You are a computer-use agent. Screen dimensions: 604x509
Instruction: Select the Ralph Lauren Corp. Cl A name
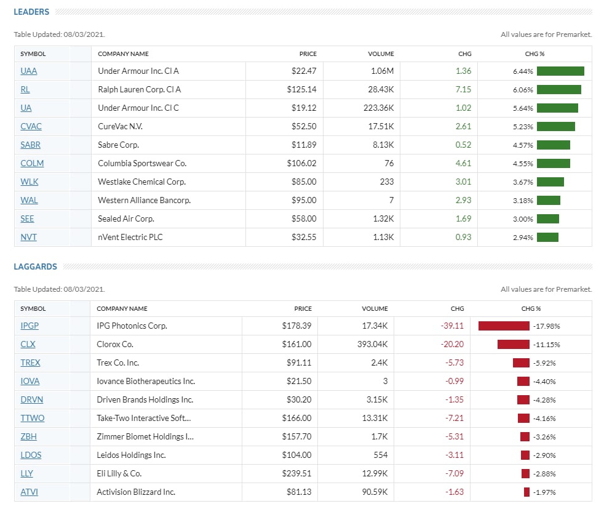coord(140,89)
